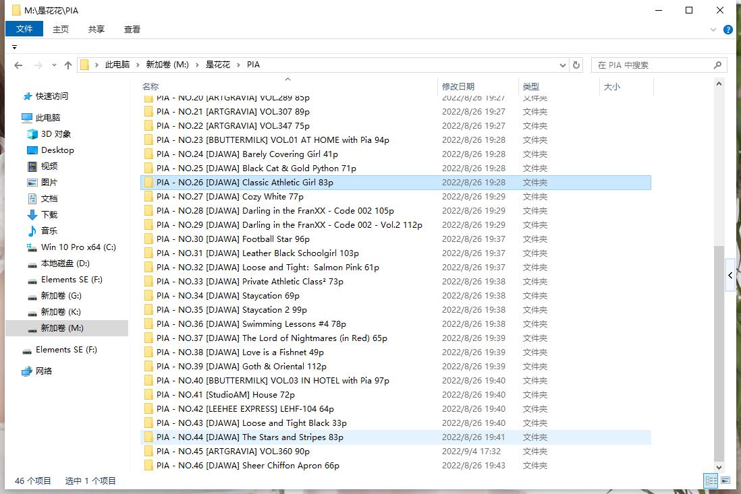Open Desktop in the sidebar
This screenshot has width=741, height=494.
pos(57,150)
